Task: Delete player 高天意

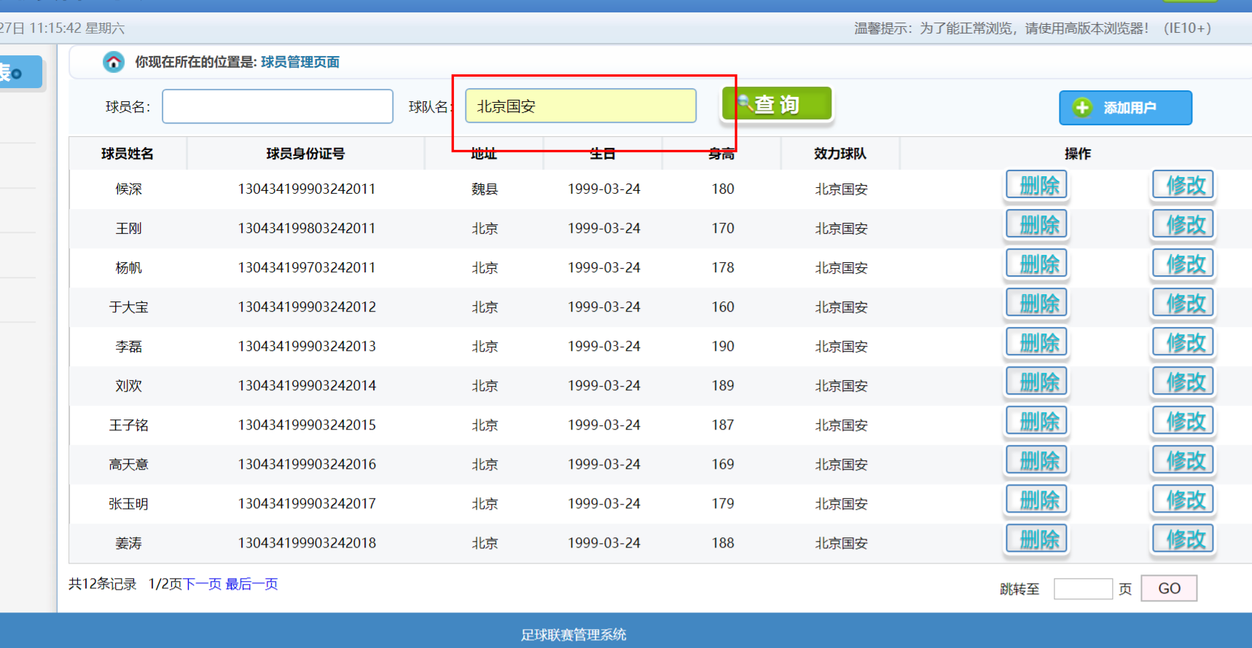Action: pyautogui.click(x=1037, y=461)
